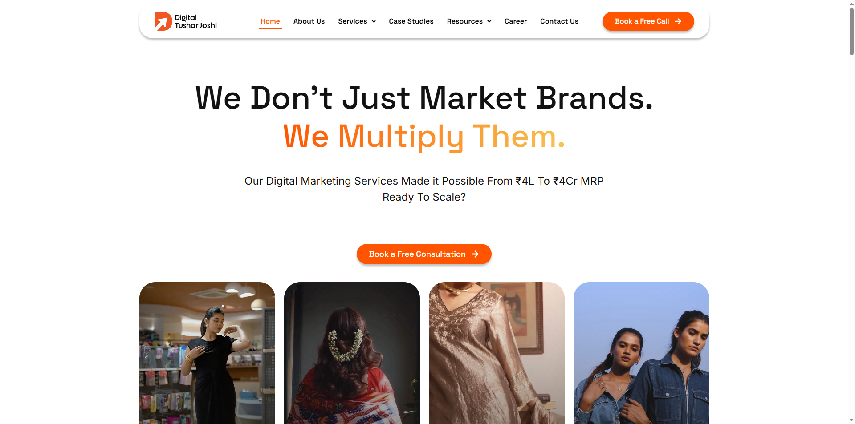
Task: Click Book a Free Consultation button
Action: tap(424, 254)
